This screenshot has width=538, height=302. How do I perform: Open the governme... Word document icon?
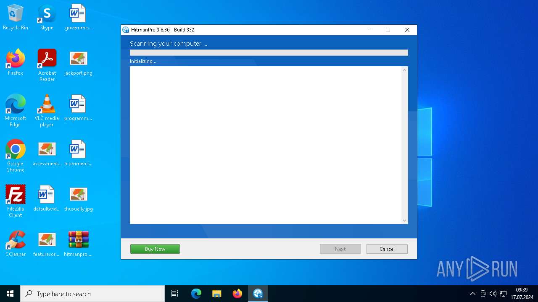point(78,17)
